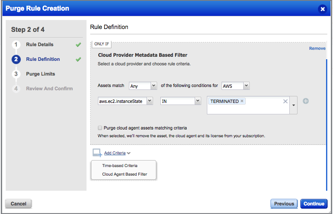Image resolution: width=333 pixels, height=214 pixels.
Task: Click the add condition plus icon
Action: [306, 101]
